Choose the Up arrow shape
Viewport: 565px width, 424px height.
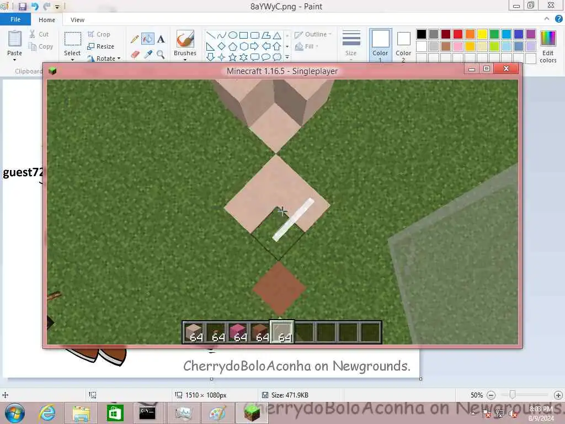coord(277,46)
